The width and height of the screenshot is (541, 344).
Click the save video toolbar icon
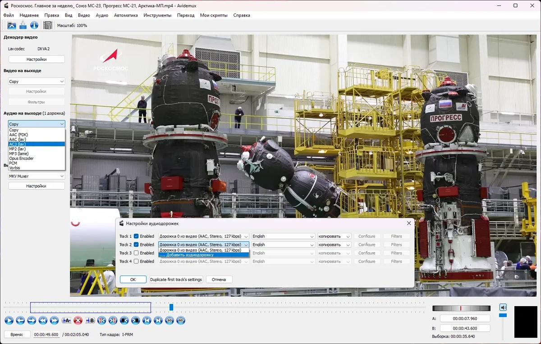click(x=23, y=25)
